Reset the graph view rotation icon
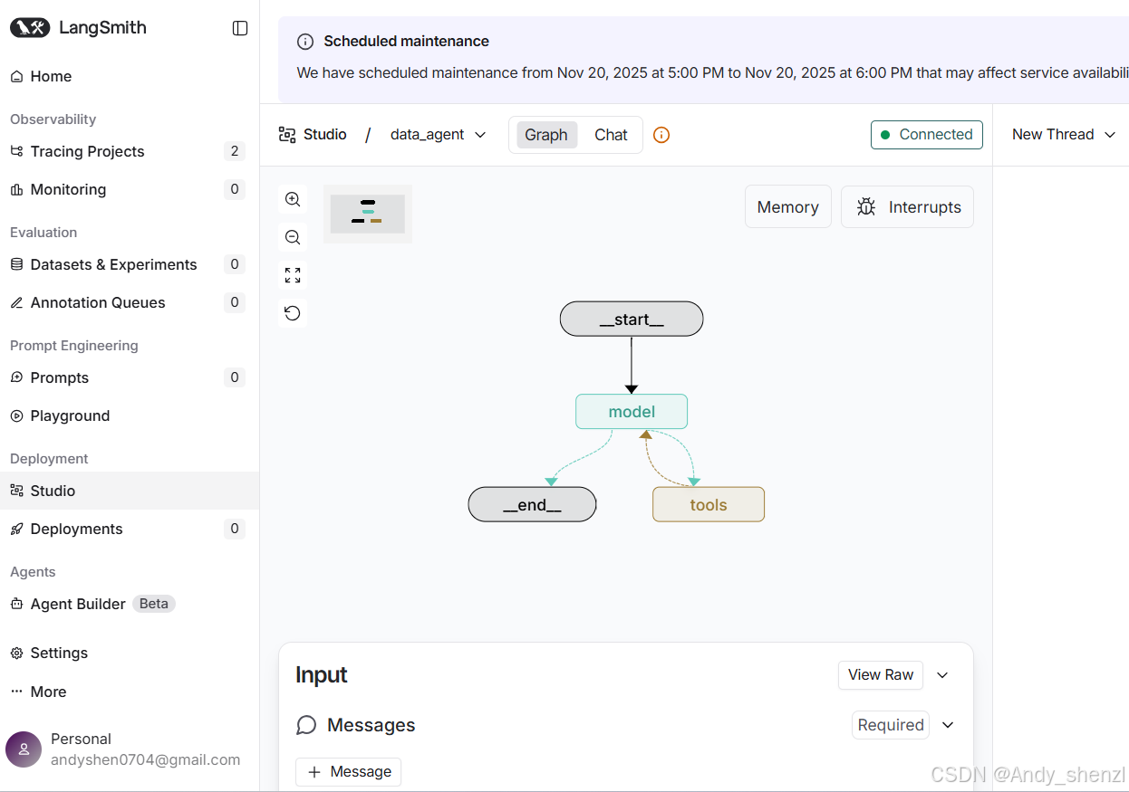 (293, 313)
